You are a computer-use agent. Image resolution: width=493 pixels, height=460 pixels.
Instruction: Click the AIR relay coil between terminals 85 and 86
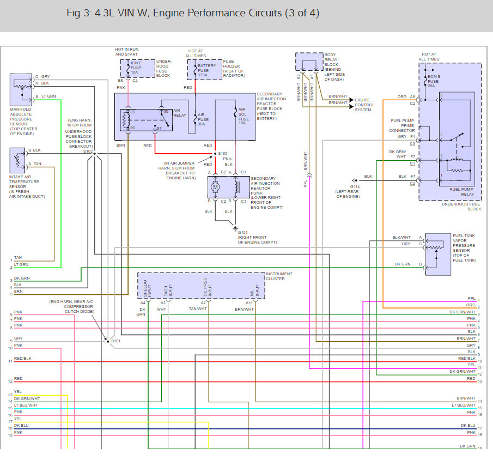click(x=126, y=120)
